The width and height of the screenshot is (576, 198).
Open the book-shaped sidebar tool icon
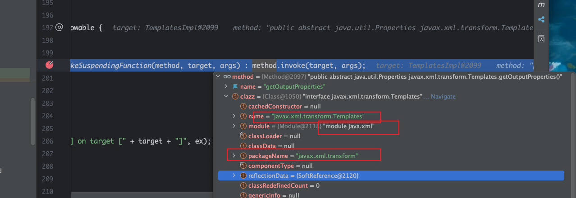(541, 39)
